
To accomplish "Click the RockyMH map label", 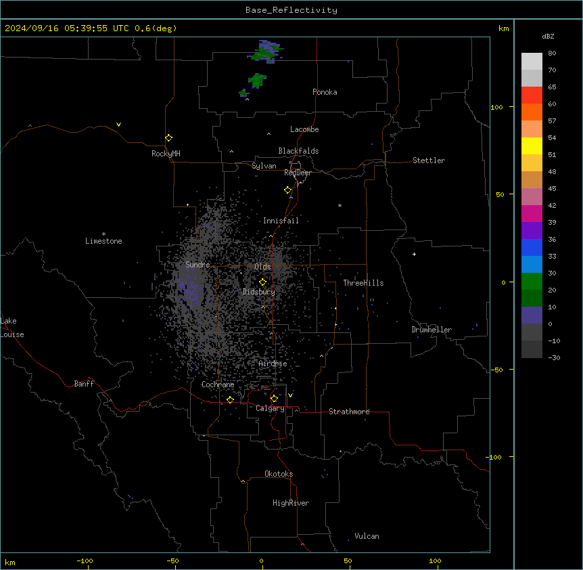I will tap(166, 154).
